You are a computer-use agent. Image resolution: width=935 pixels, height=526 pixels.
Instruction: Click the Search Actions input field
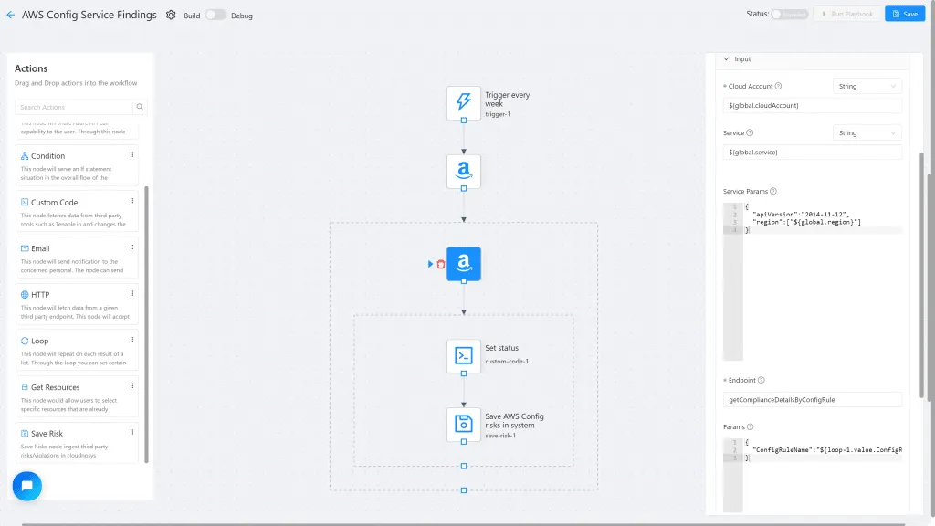tap(74, 108)
